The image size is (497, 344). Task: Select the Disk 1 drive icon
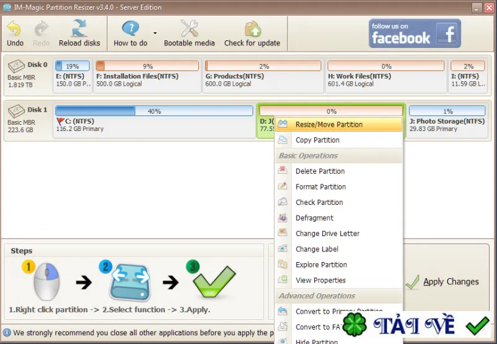[16, 111]
